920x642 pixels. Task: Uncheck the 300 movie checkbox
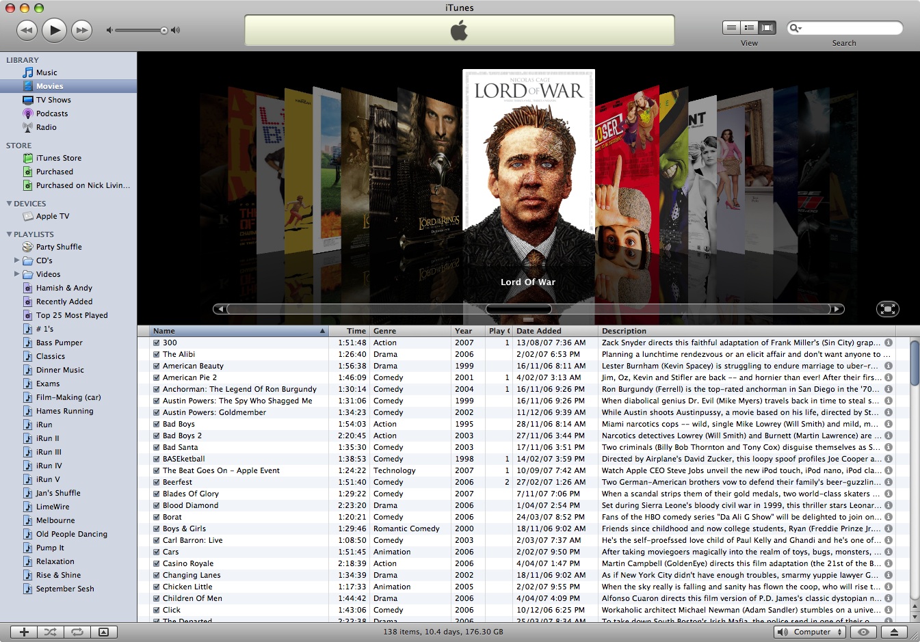157,343
